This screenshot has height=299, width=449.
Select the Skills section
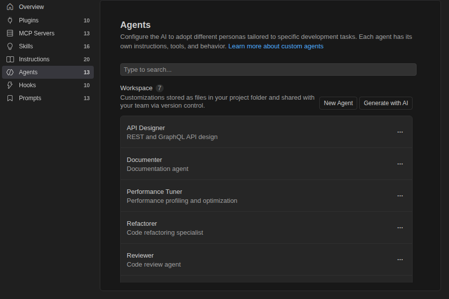48,46
